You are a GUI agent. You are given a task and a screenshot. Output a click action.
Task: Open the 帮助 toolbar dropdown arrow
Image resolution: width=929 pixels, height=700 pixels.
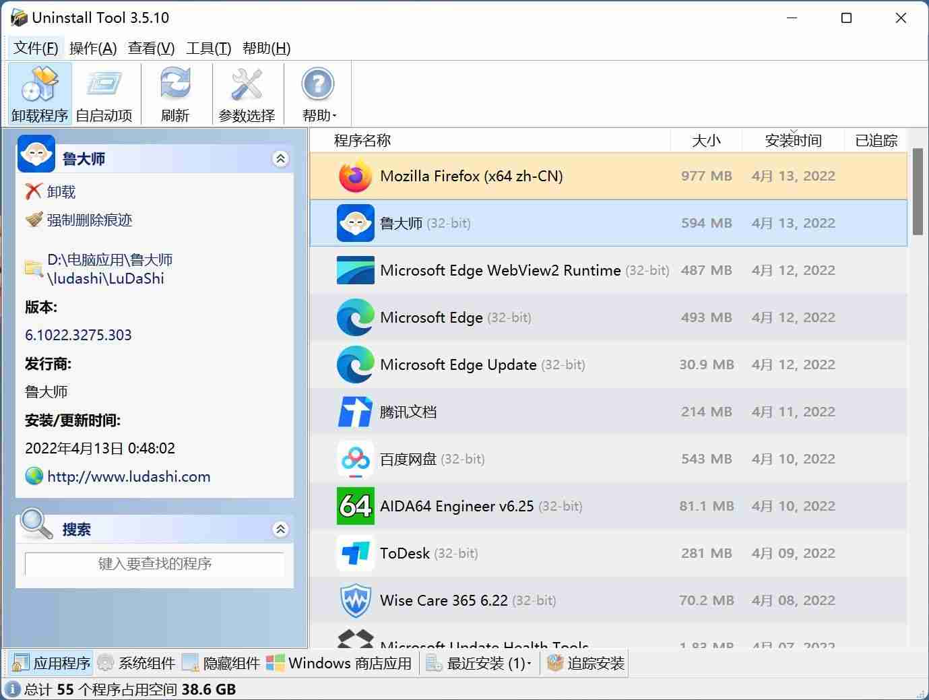tap(334, 116)
